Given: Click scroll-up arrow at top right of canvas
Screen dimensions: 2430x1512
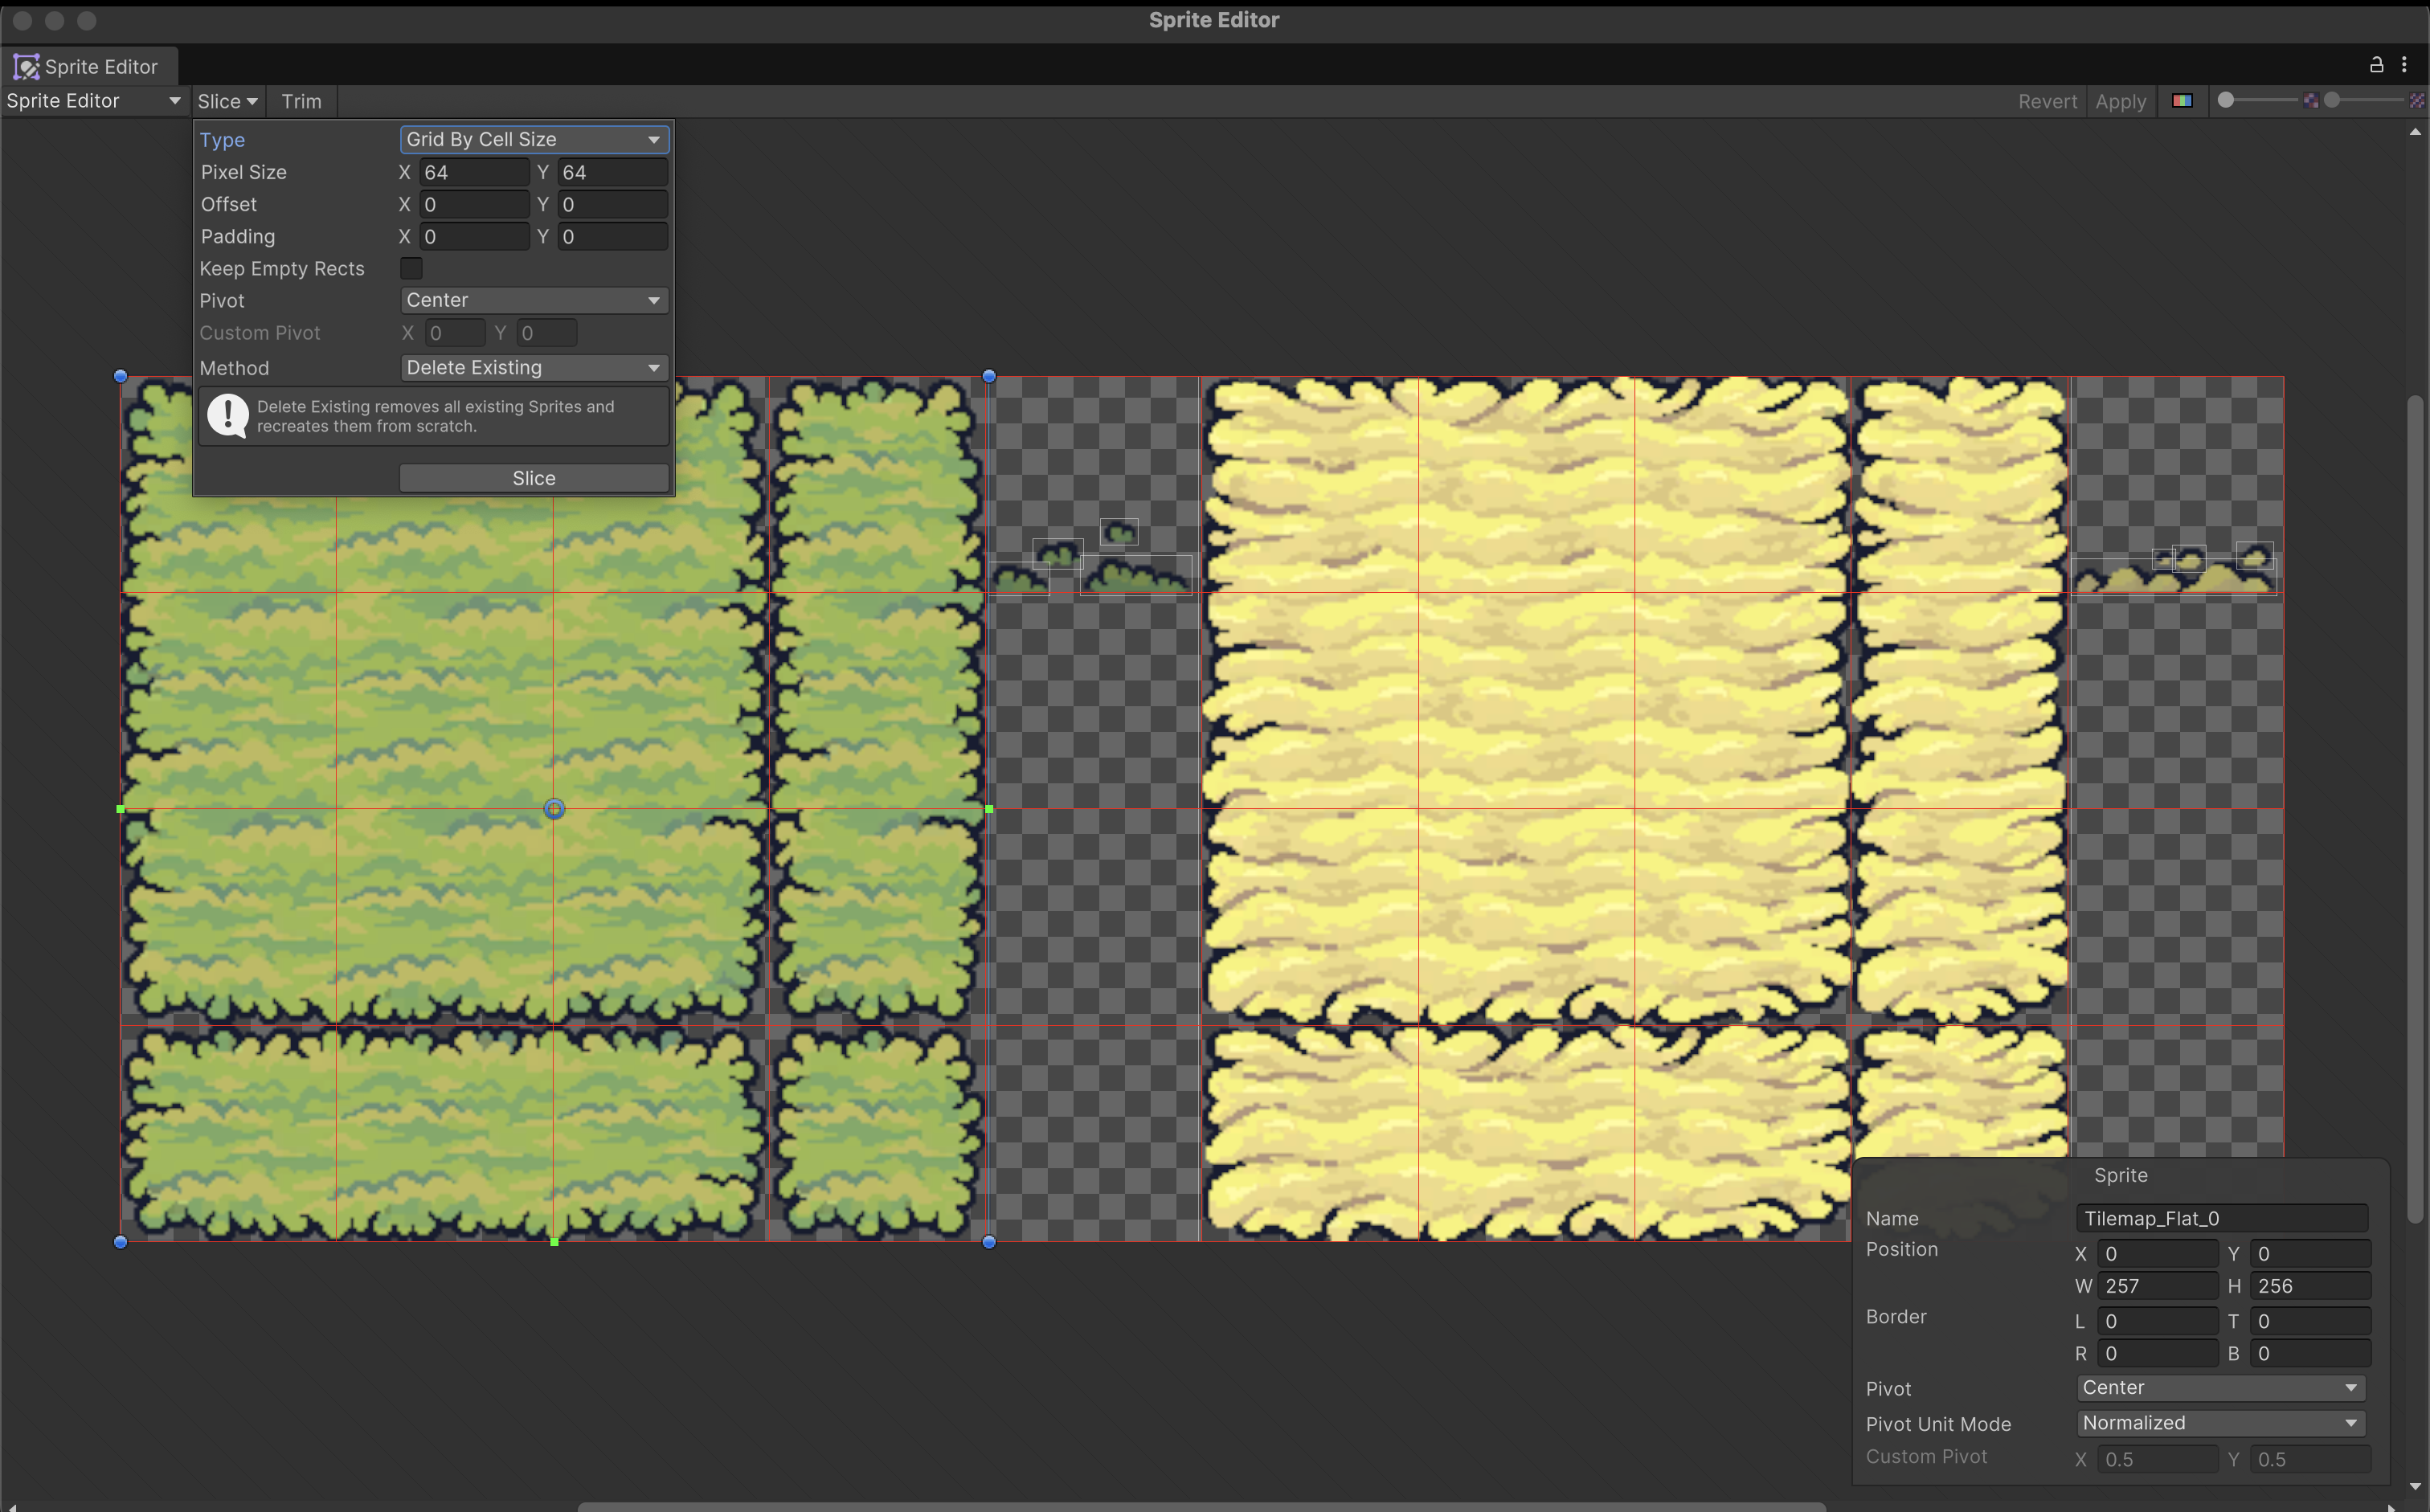Looking at the screenshot, I should 2415,132.
